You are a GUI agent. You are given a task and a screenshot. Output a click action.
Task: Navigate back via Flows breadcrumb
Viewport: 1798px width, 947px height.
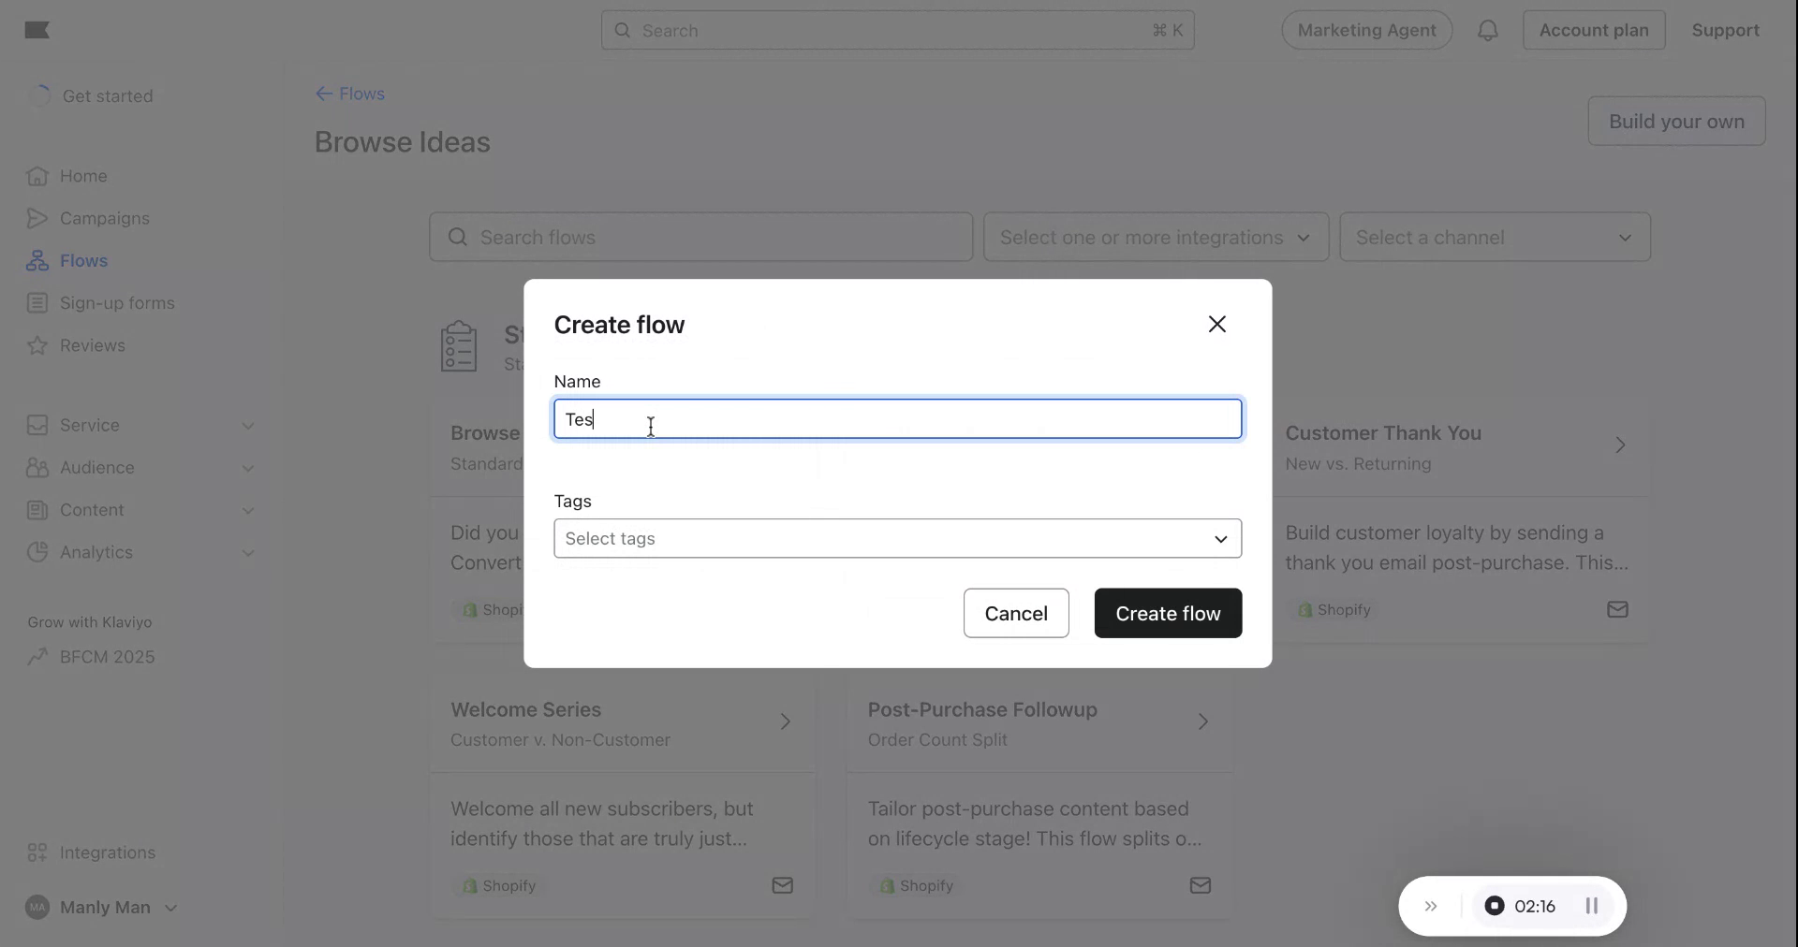pyautogui.click(x=349, y=94)
